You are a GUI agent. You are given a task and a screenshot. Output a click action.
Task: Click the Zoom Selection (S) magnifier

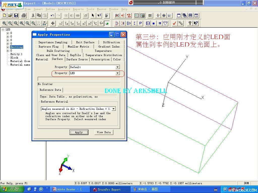pos(27,23)
